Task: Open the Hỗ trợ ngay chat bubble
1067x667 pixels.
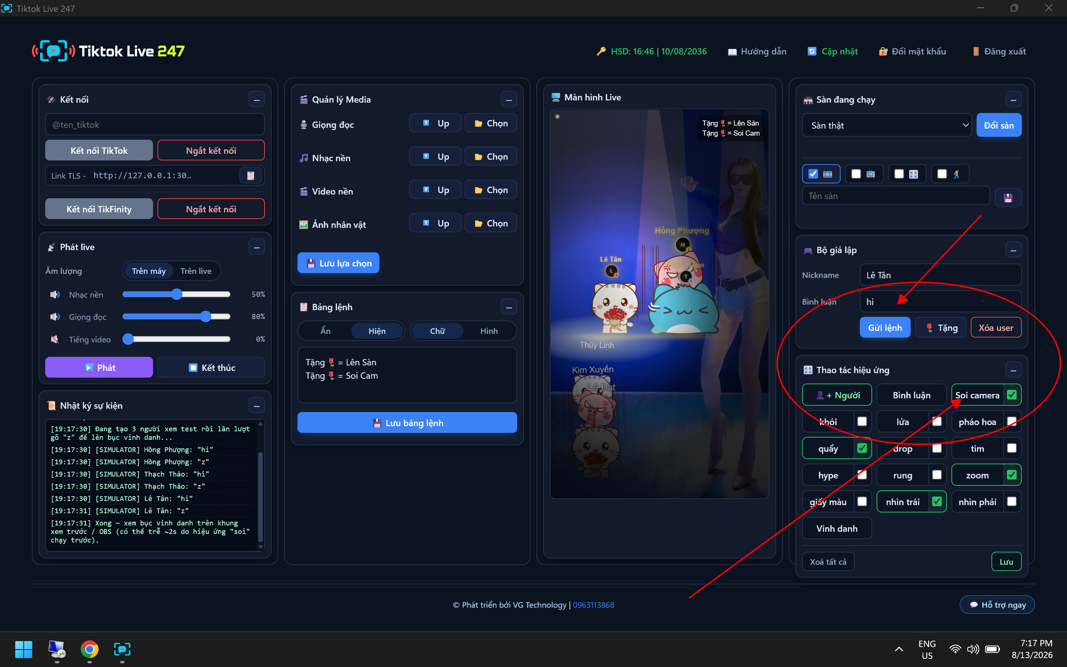Action: (997, 605)
